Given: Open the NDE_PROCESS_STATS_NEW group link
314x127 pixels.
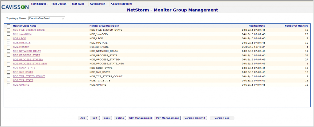Looking at the screenshot, I should (30, 64).
